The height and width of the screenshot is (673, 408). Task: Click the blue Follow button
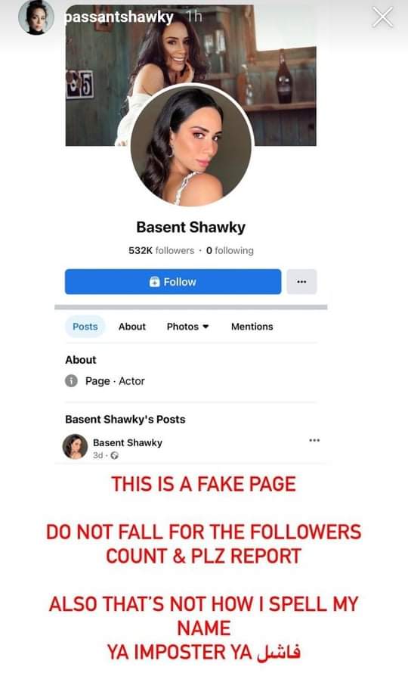click(173, 281)
